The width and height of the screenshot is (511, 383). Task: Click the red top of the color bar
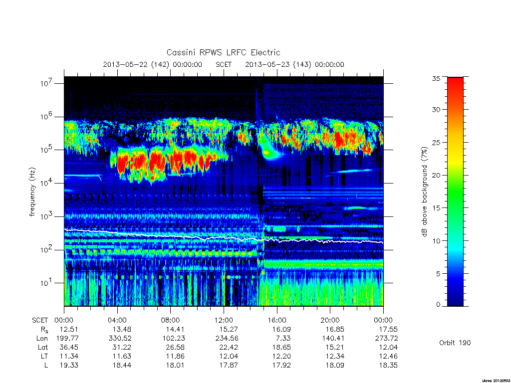pos(455,81)
